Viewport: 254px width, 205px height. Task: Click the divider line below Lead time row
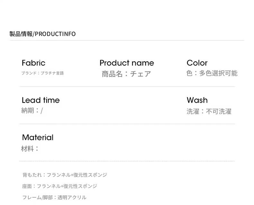[127, 124]
